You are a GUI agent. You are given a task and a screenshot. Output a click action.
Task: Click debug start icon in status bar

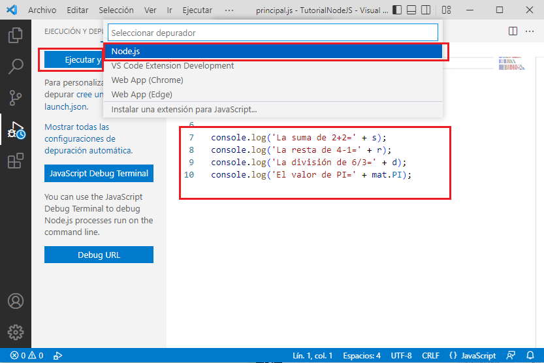click(x=57, y=355)
